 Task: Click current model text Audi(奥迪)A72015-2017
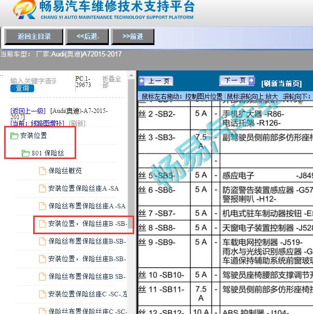(87, 54)
